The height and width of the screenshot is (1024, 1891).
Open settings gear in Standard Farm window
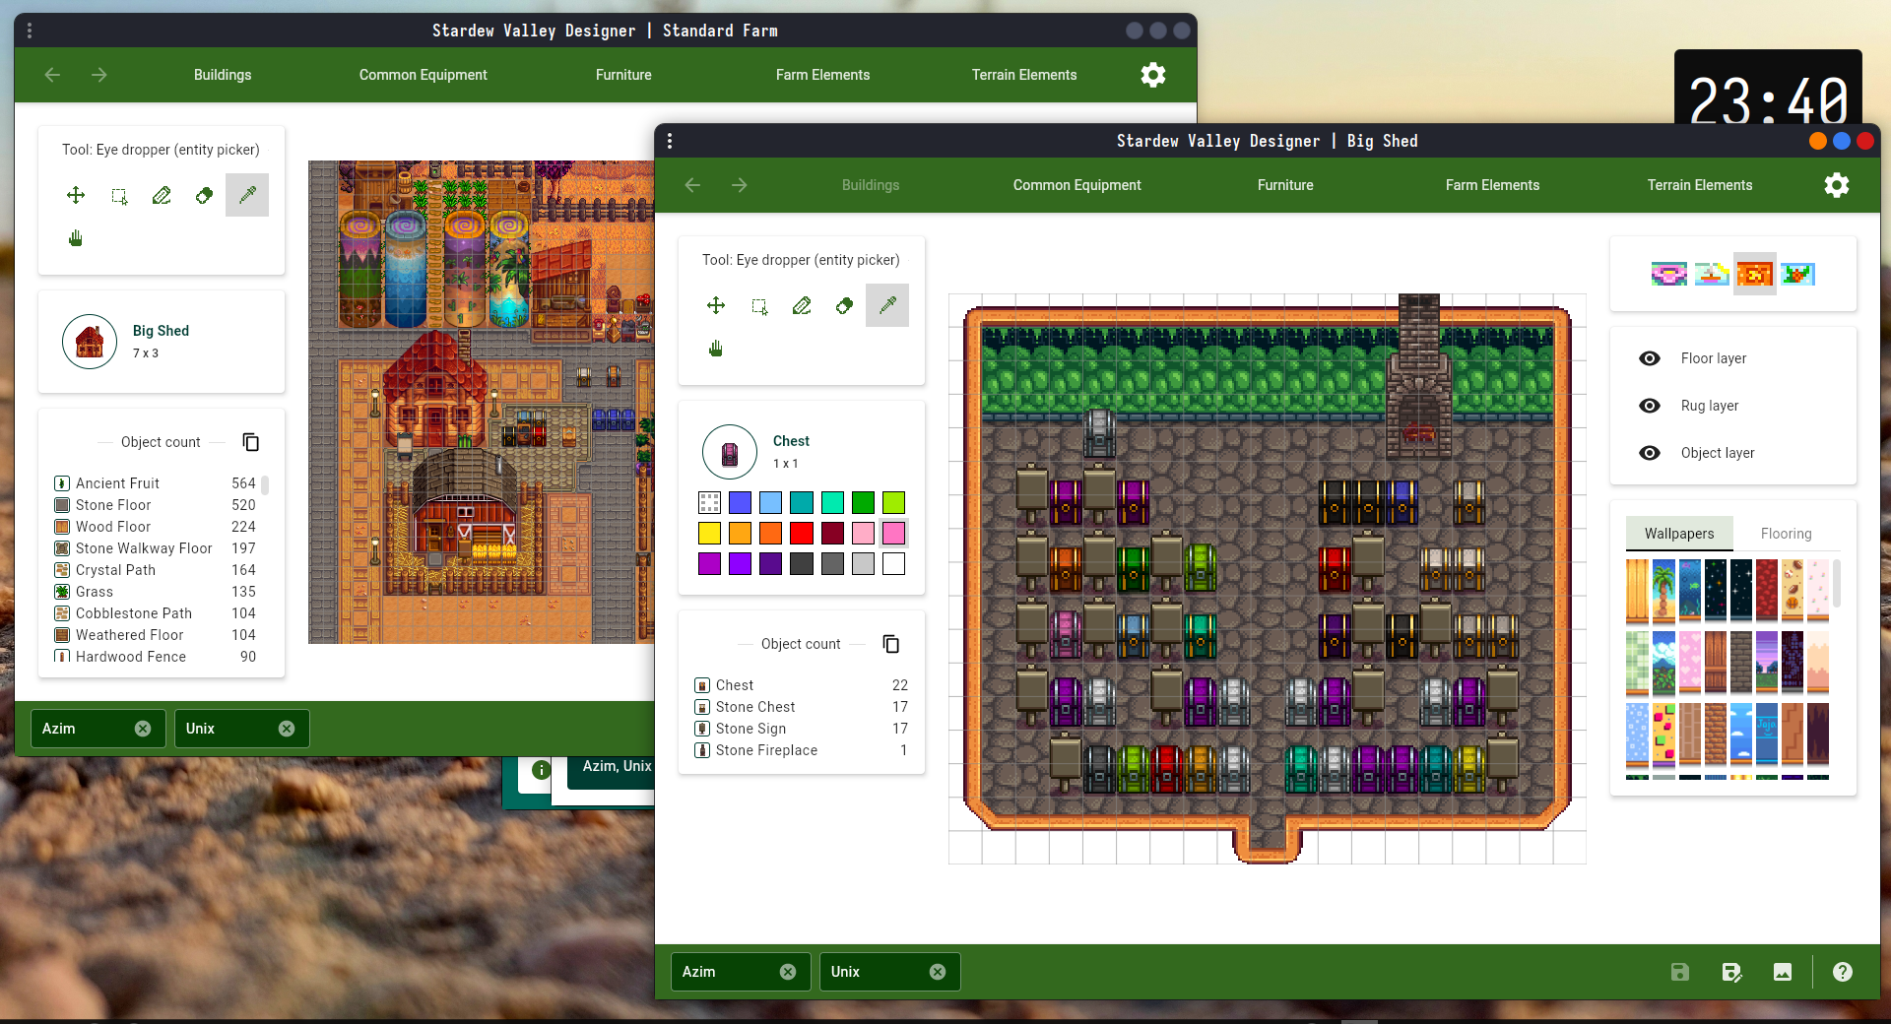(1153, 75)
